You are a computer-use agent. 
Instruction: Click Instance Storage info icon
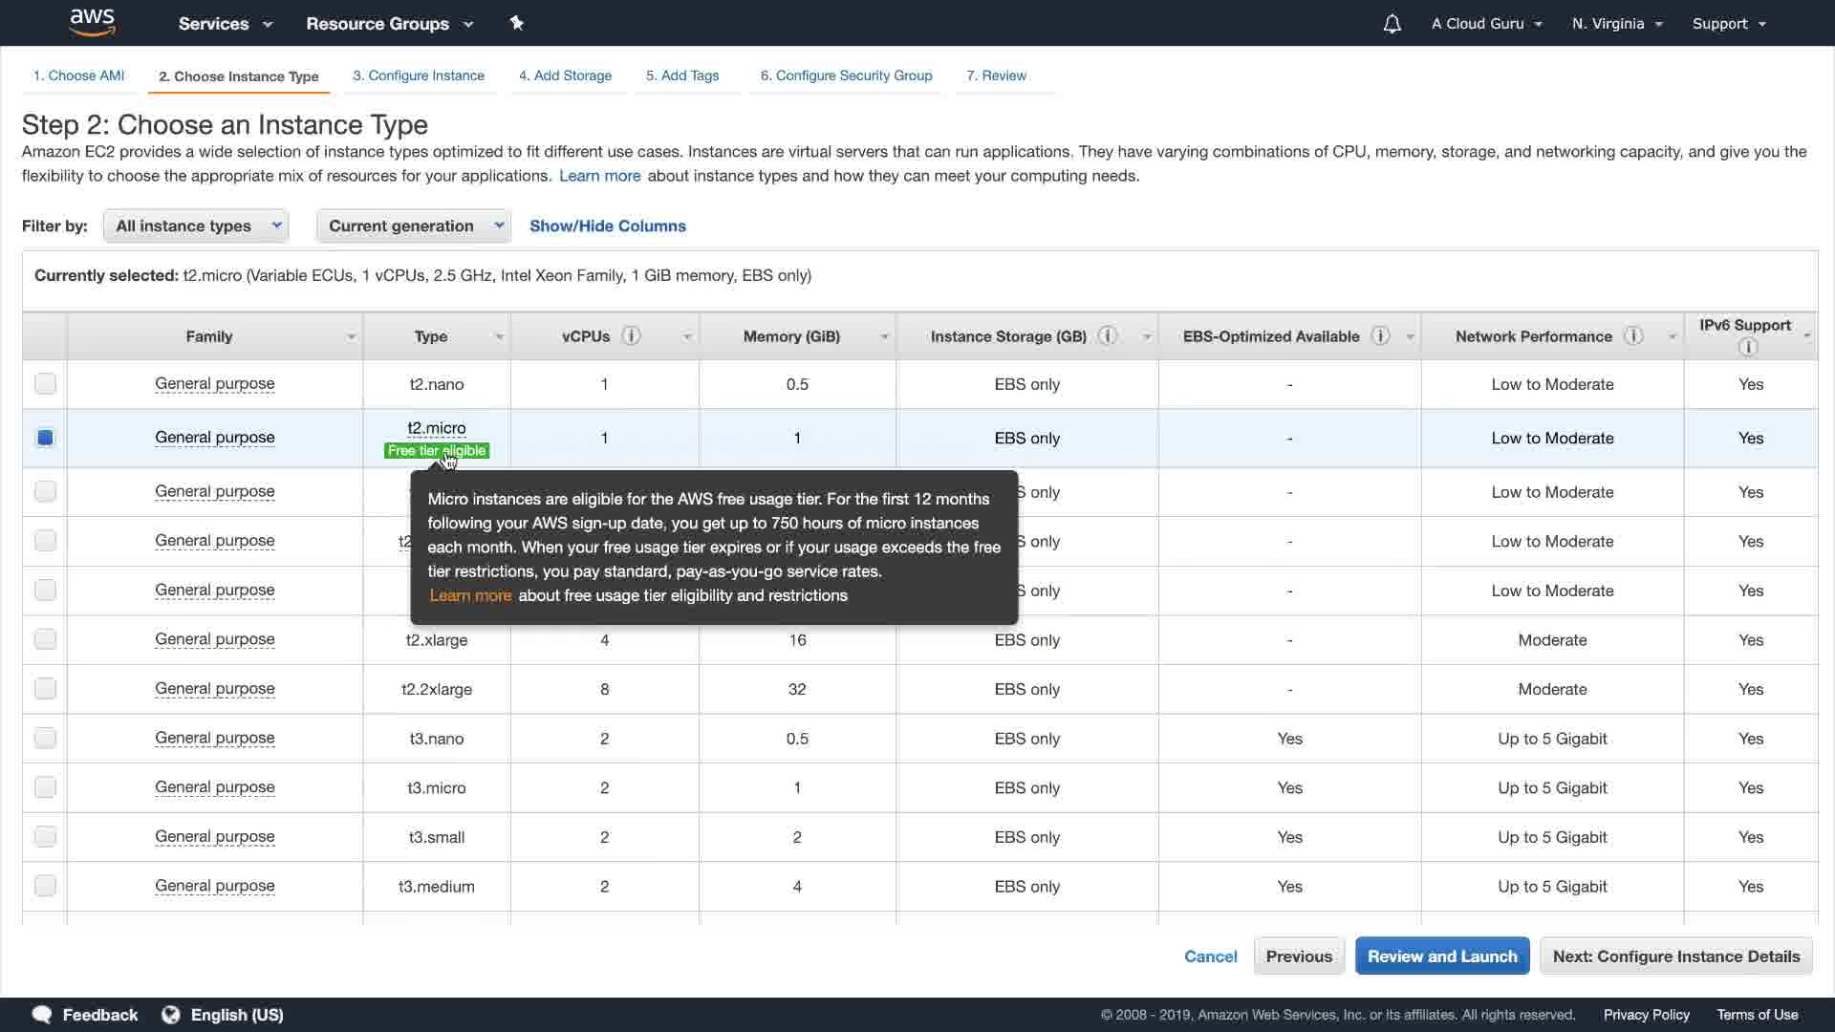click(x=1108, y=335)
